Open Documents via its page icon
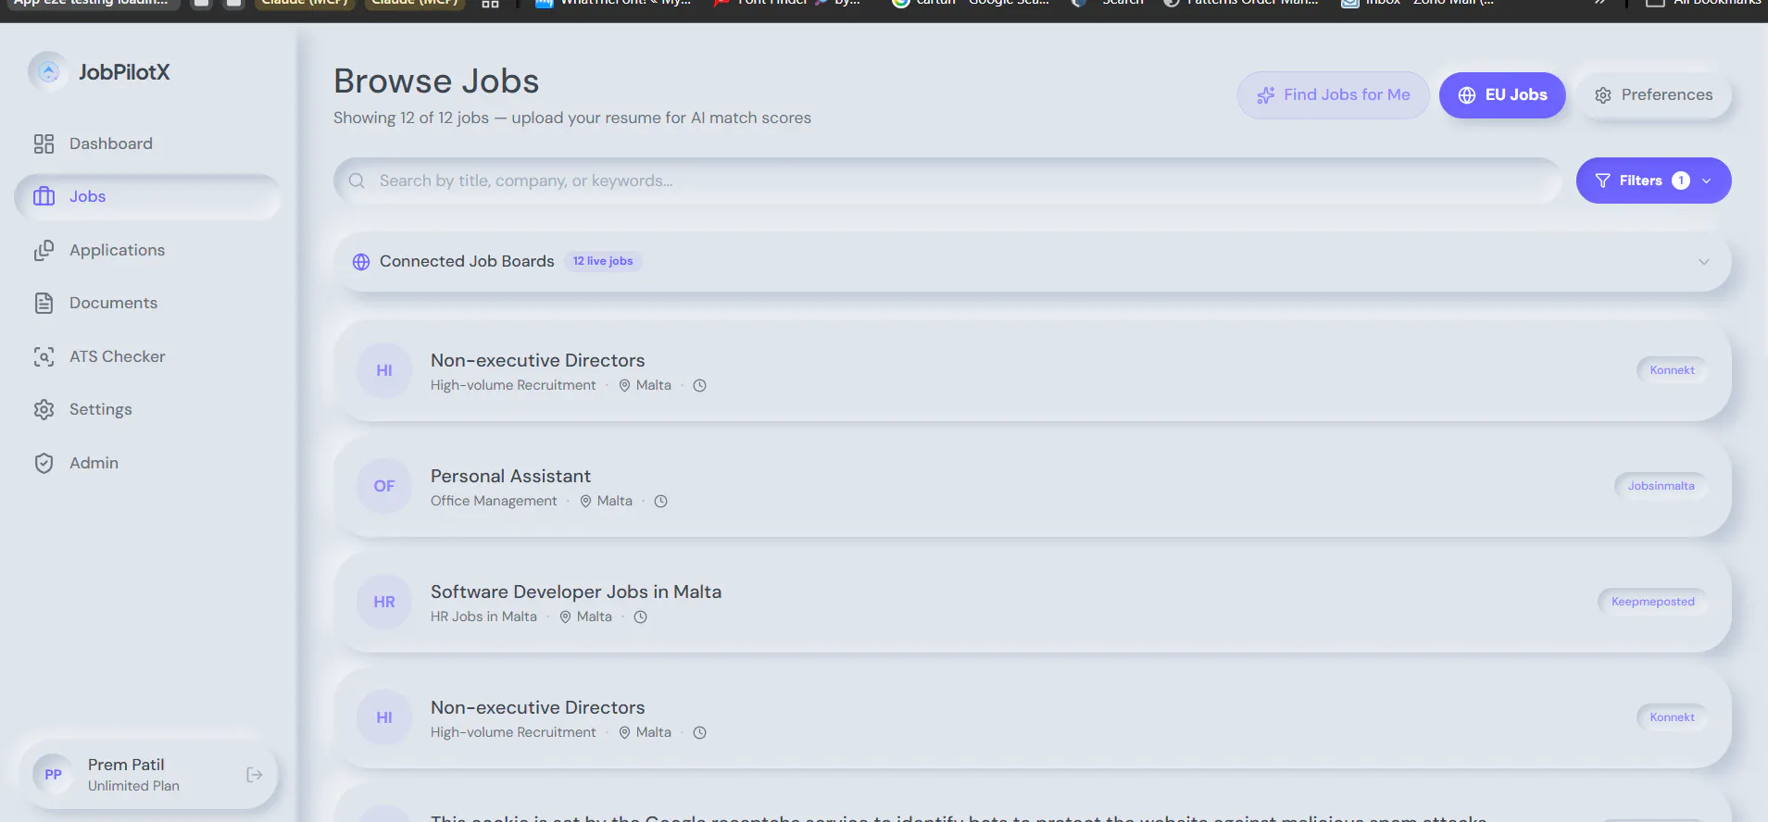 tap(44, 303)
